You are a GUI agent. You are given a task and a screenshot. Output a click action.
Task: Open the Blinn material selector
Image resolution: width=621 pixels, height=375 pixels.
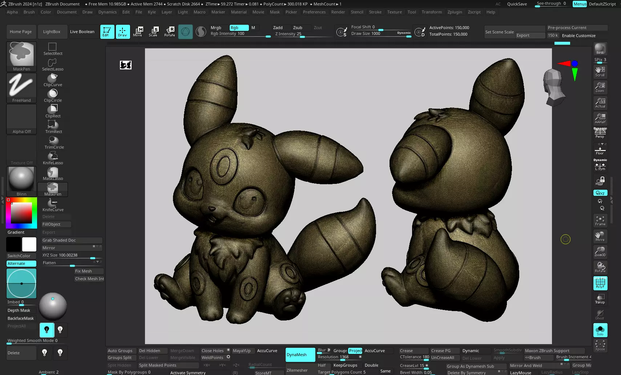point(21,181)
